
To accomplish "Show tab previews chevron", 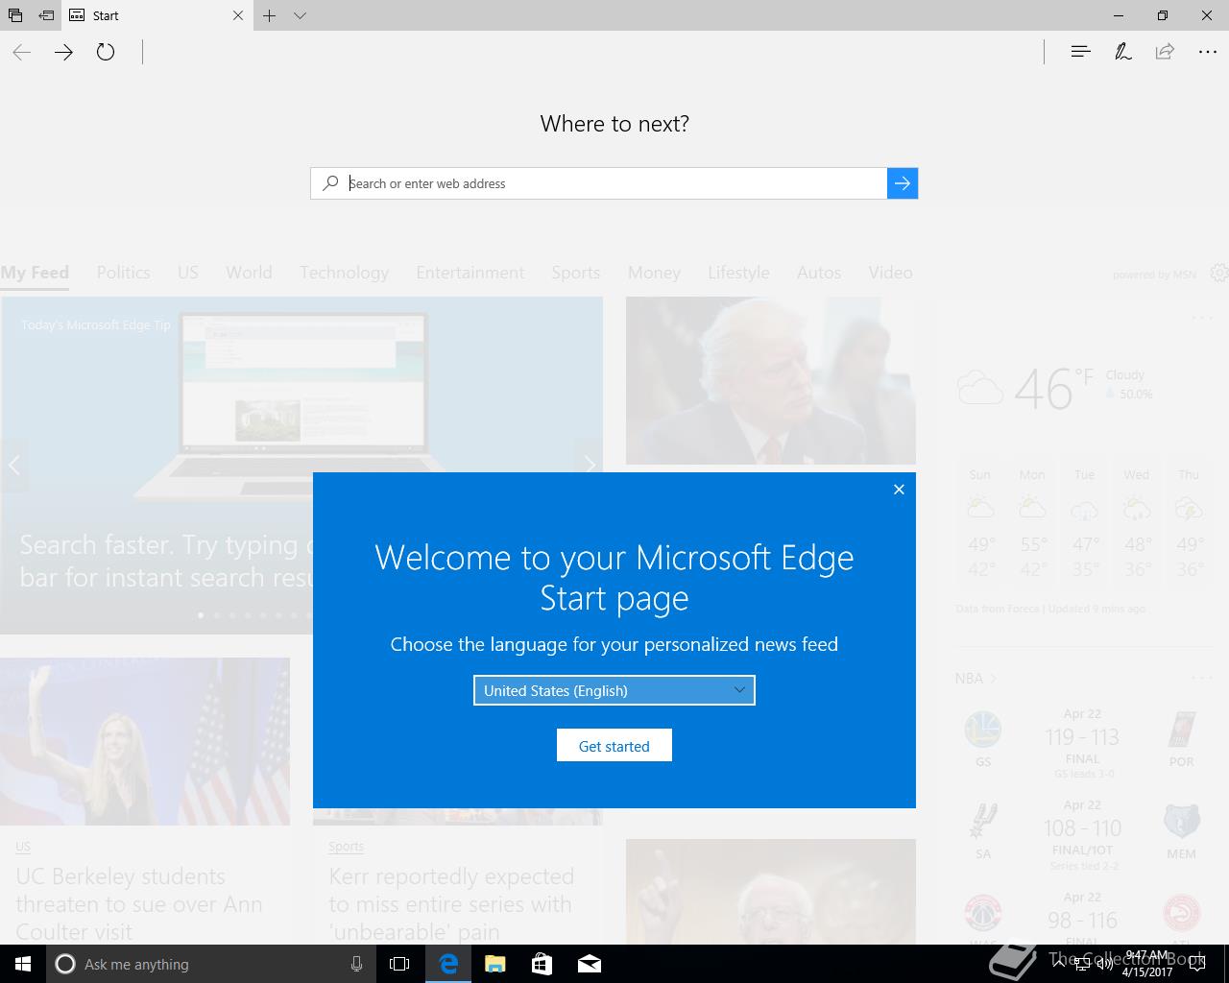I will click(300, 15).
